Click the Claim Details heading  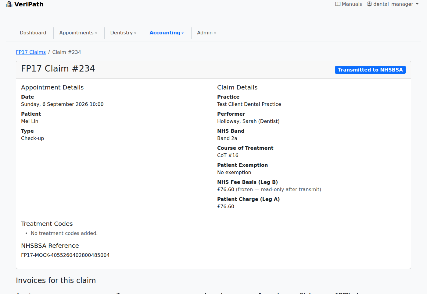237,87
